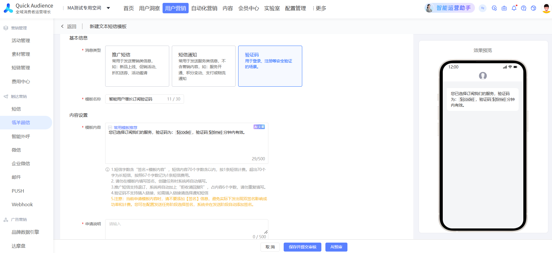Expand the MA测试专用空间 workspace dropdown
Image resolution: width=552 pixels, height=253 pixels.
pos(89,8)
